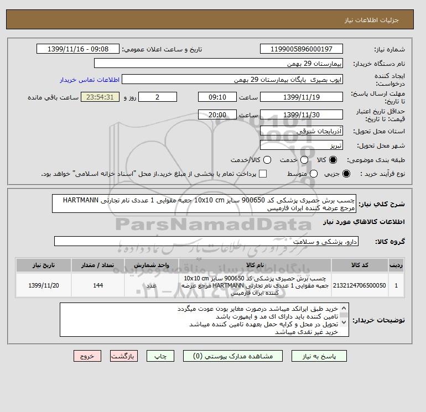The height and width of the screenshot is (412, 426).
Task: Click the ردیف column header
Action: 396,265
